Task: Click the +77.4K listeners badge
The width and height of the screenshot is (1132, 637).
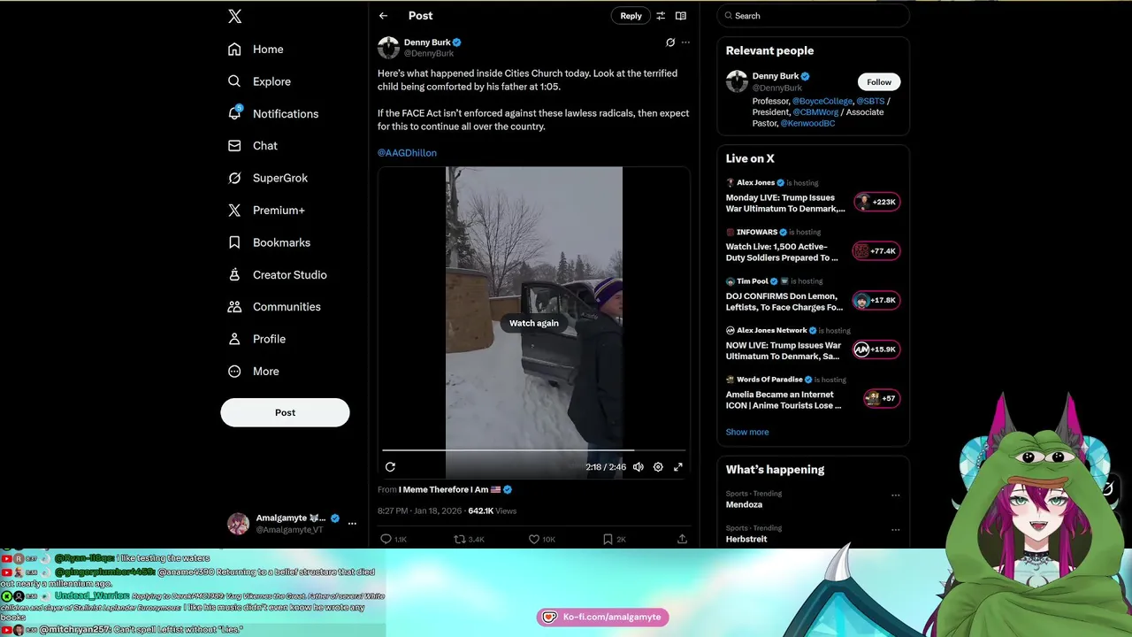Action: (x=876, y=251)
